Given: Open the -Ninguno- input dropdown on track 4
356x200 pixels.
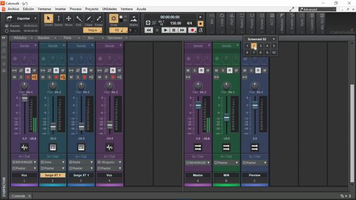Looking at the screenshot, I should (x=110, y=162).
